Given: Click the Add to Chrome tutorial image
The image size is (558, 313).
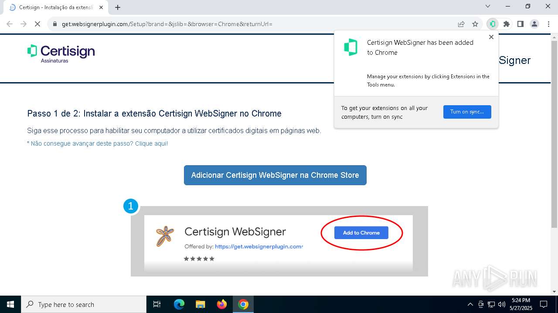Looking at the screenshot, I should [279, 241].
